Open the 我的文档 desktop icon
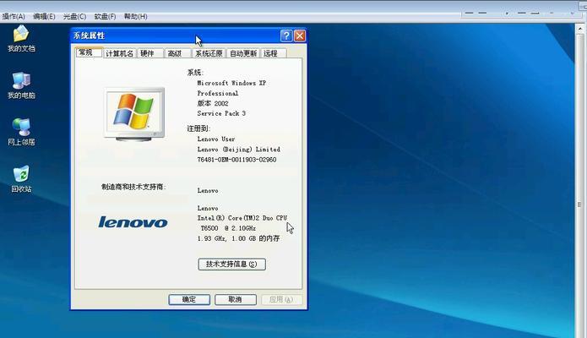The width and height of the screenshot is (587, 338). coord(21,38)
